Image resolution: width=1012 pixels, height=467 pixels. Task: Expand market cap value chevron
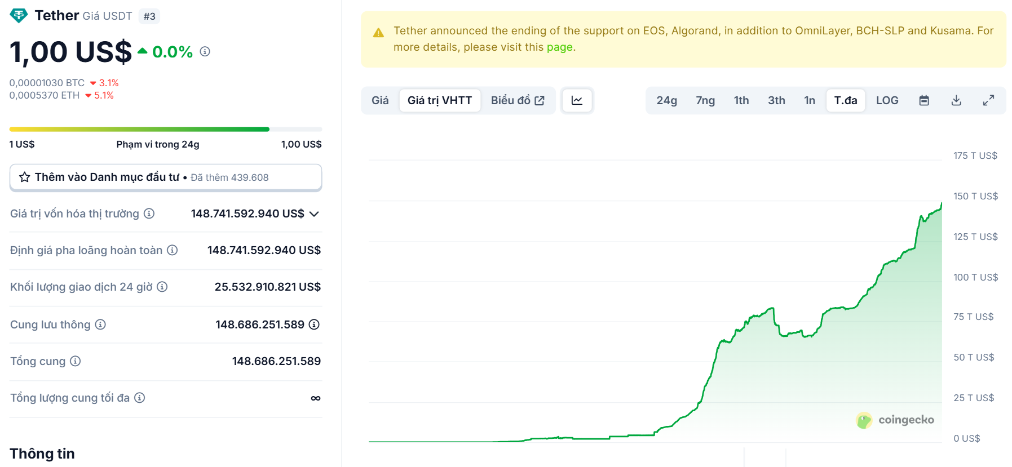(x=315, y=214)
